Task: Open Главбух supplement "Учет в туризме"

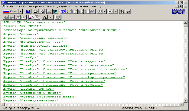Action: tap(53, 85)
